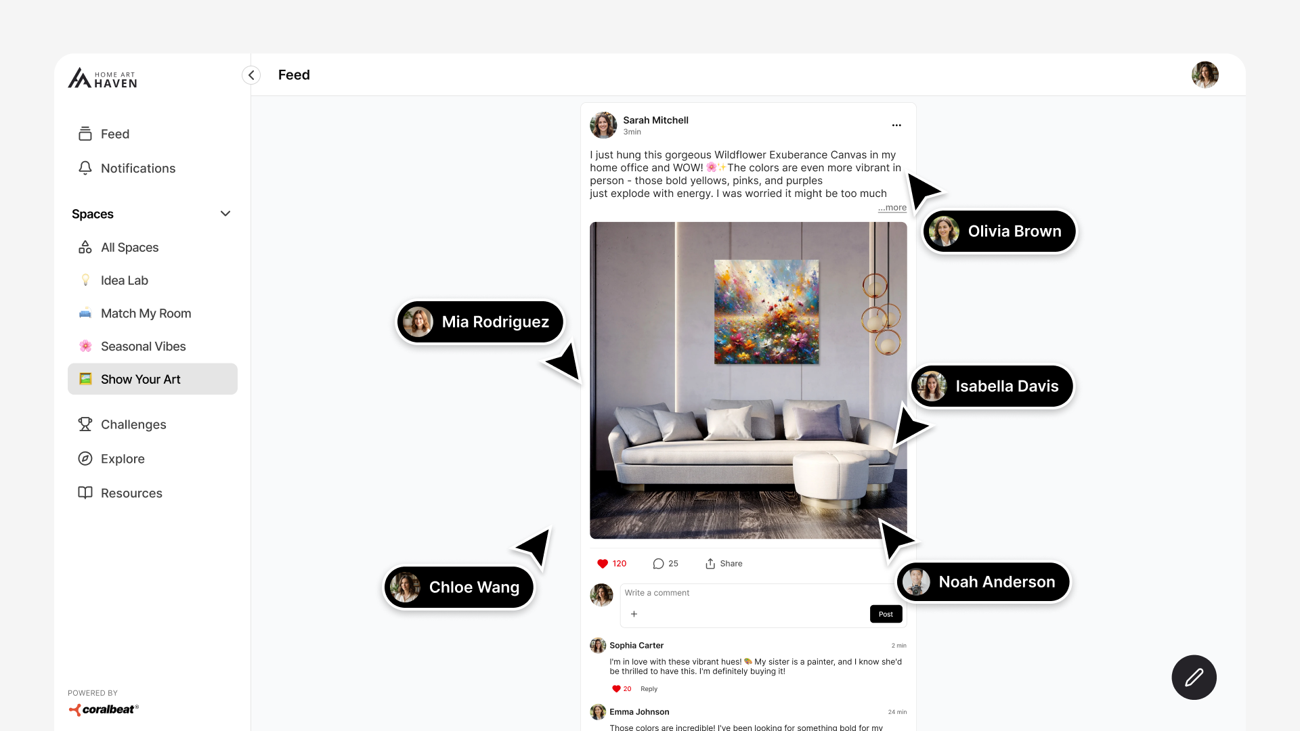The width and height of the screenshot is (1300, 731).
Task: Open the wildflower canvas post image
Action: point(748,380)
